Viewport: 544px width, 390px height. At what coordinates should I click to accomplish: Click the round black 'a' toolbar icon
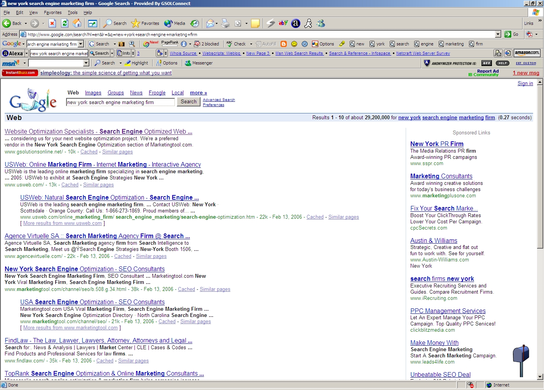tap(296, 23)
